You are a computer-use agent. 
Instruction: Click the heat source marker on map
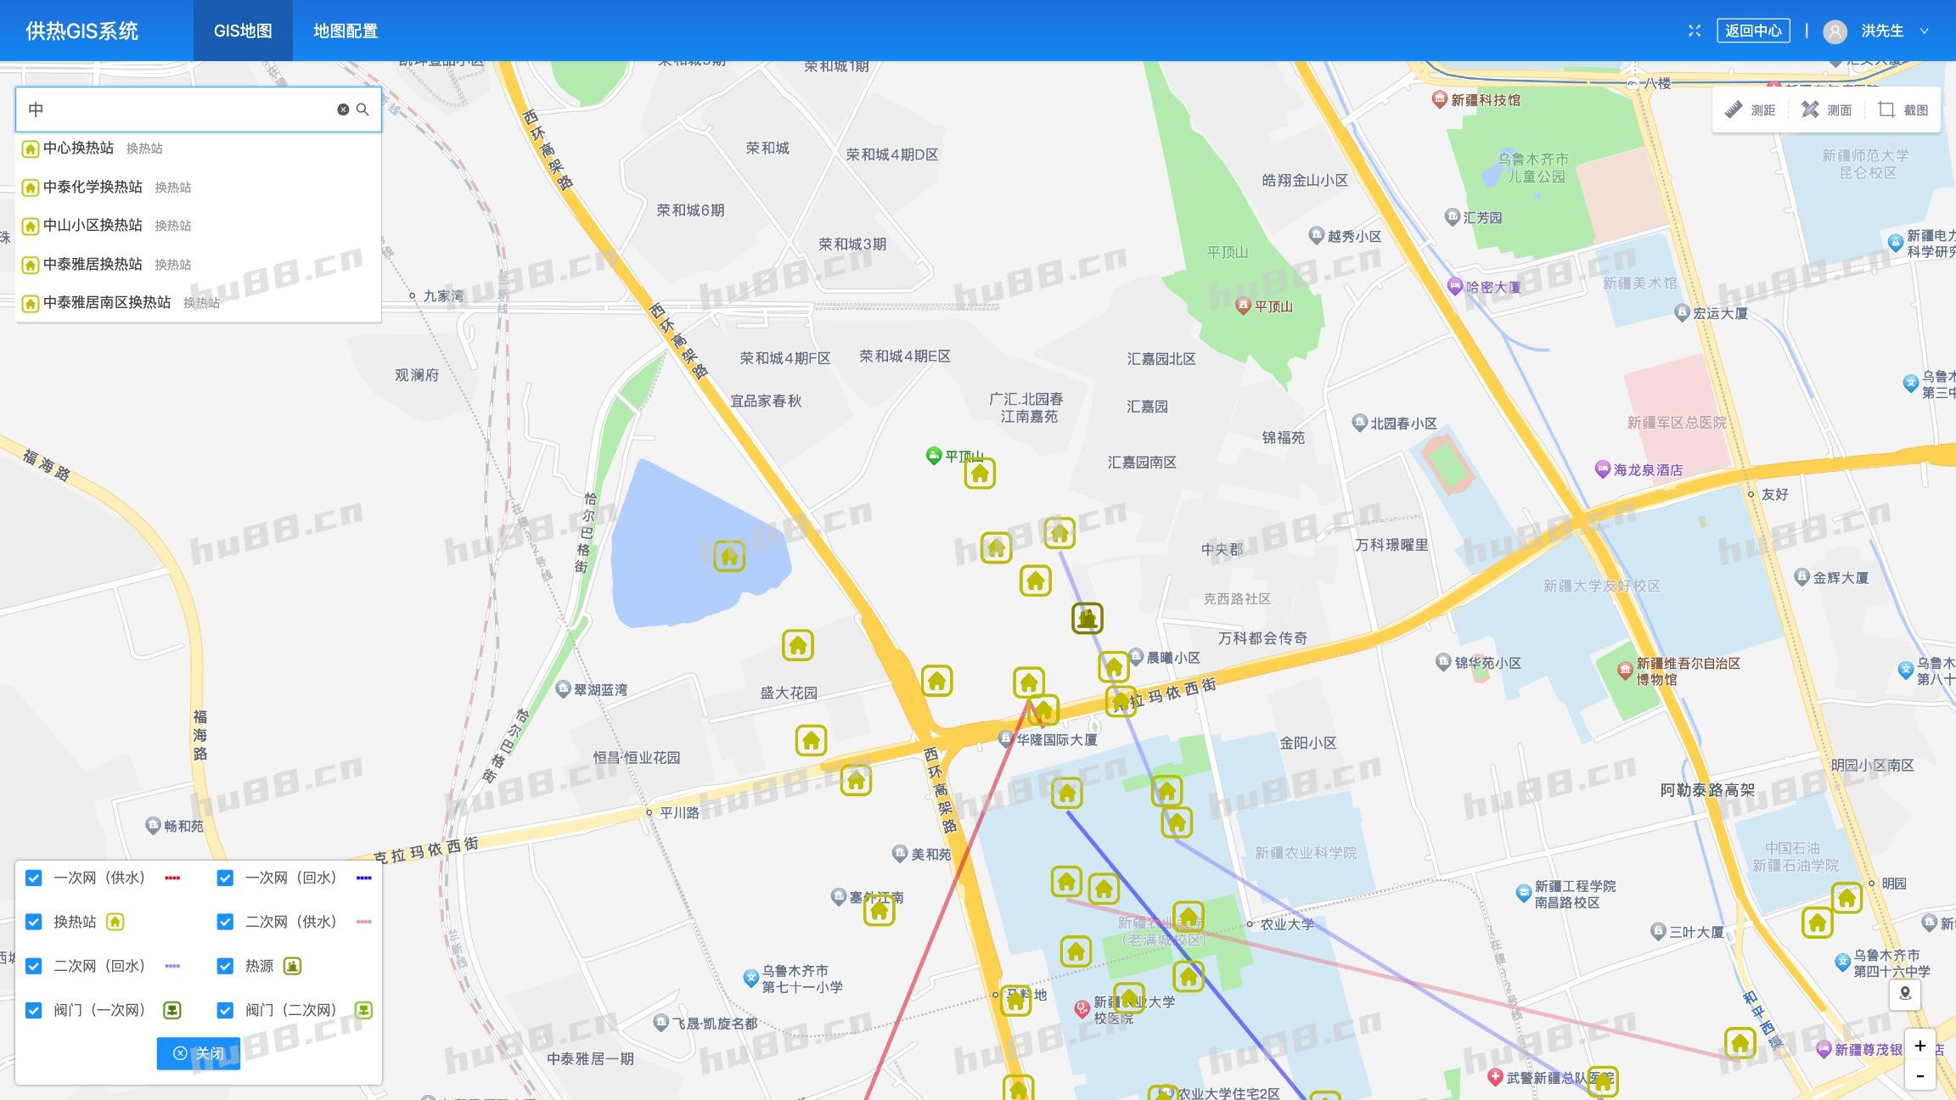(1087, 618)
